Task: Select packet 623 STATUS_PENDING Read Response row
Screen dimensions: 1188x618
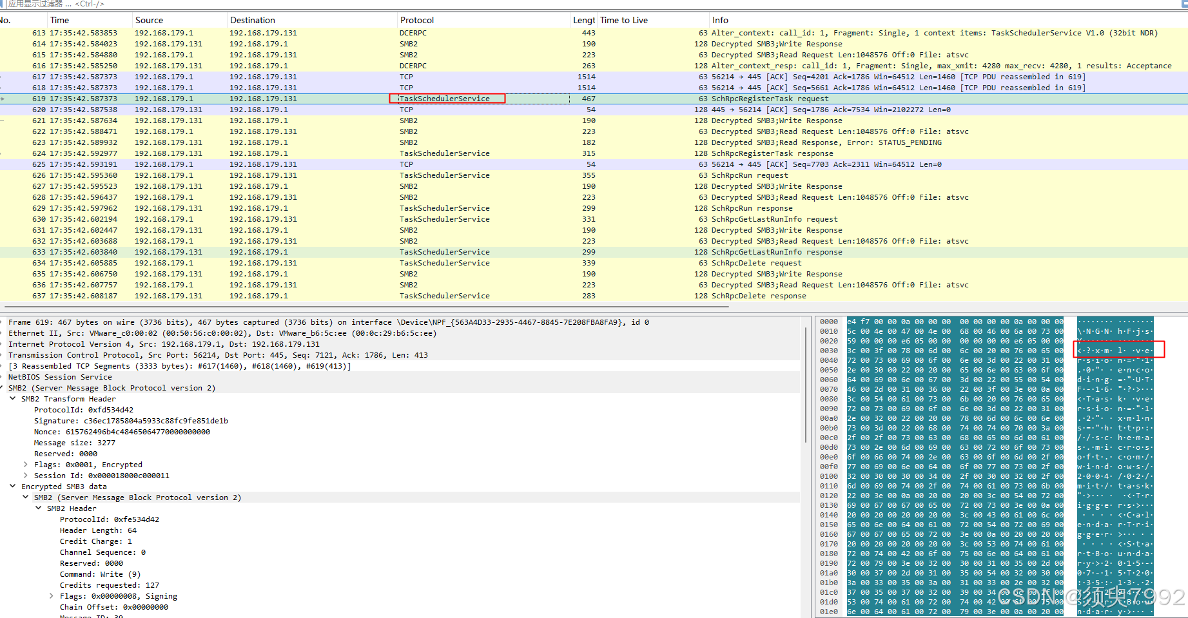Action: pos(594,142)
